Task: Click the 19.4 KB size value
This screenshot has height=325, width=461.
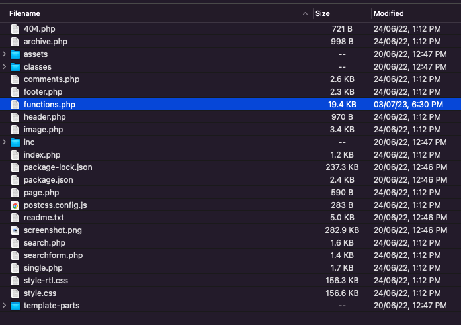Action: [342, 105]
